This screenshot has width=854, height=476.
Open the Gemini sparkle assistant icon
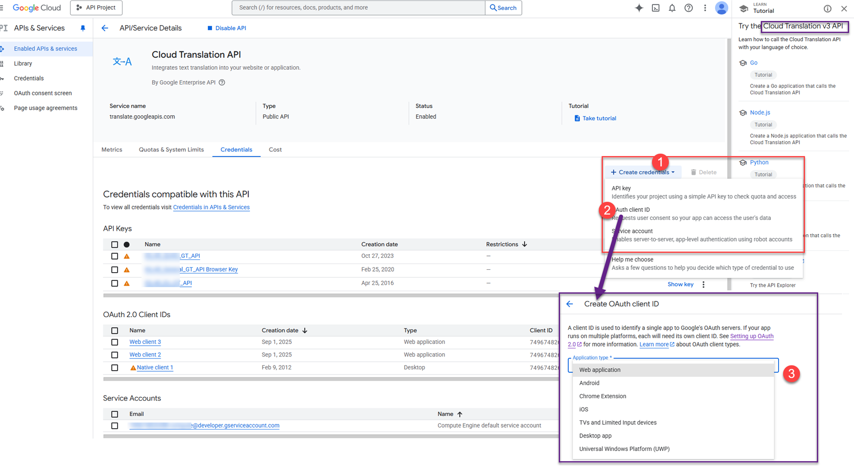639,8
